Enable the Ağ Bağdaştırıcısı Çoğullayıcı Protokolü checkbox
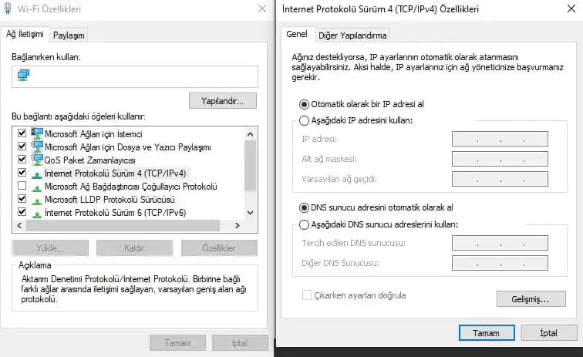Viewport: 583px width, 357px height. click(x=22, y=186)
